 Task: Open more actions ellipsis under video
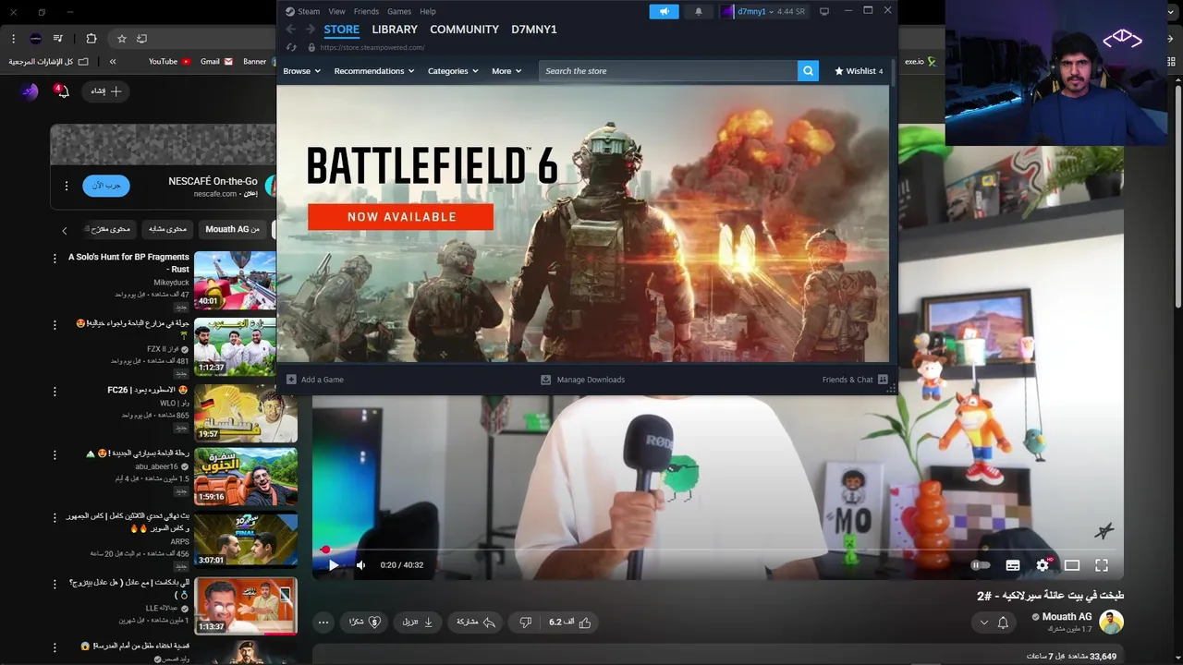tap(323, 623)
